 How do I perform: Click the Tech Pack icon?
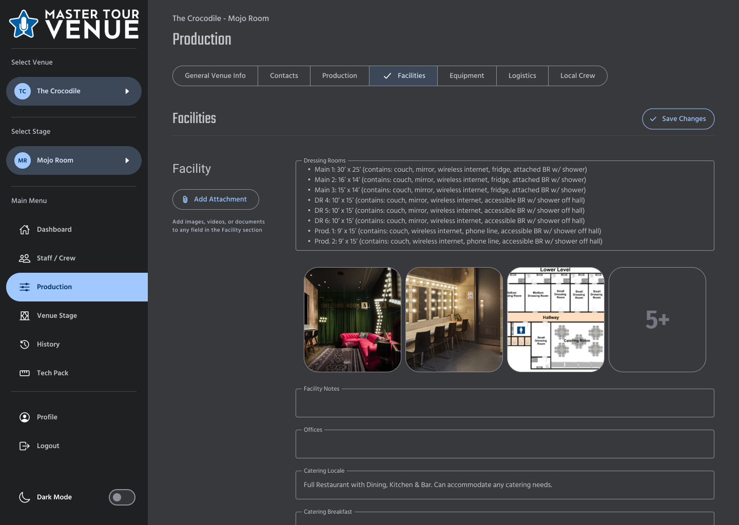(25, 373)
